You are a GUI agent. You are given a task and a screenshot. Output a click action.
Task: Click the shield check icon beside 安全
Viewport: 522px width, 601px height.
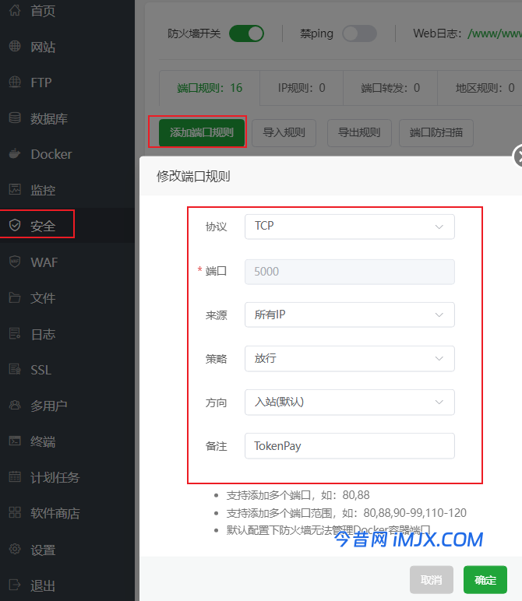pyautogui.click(x=15, y=225)
